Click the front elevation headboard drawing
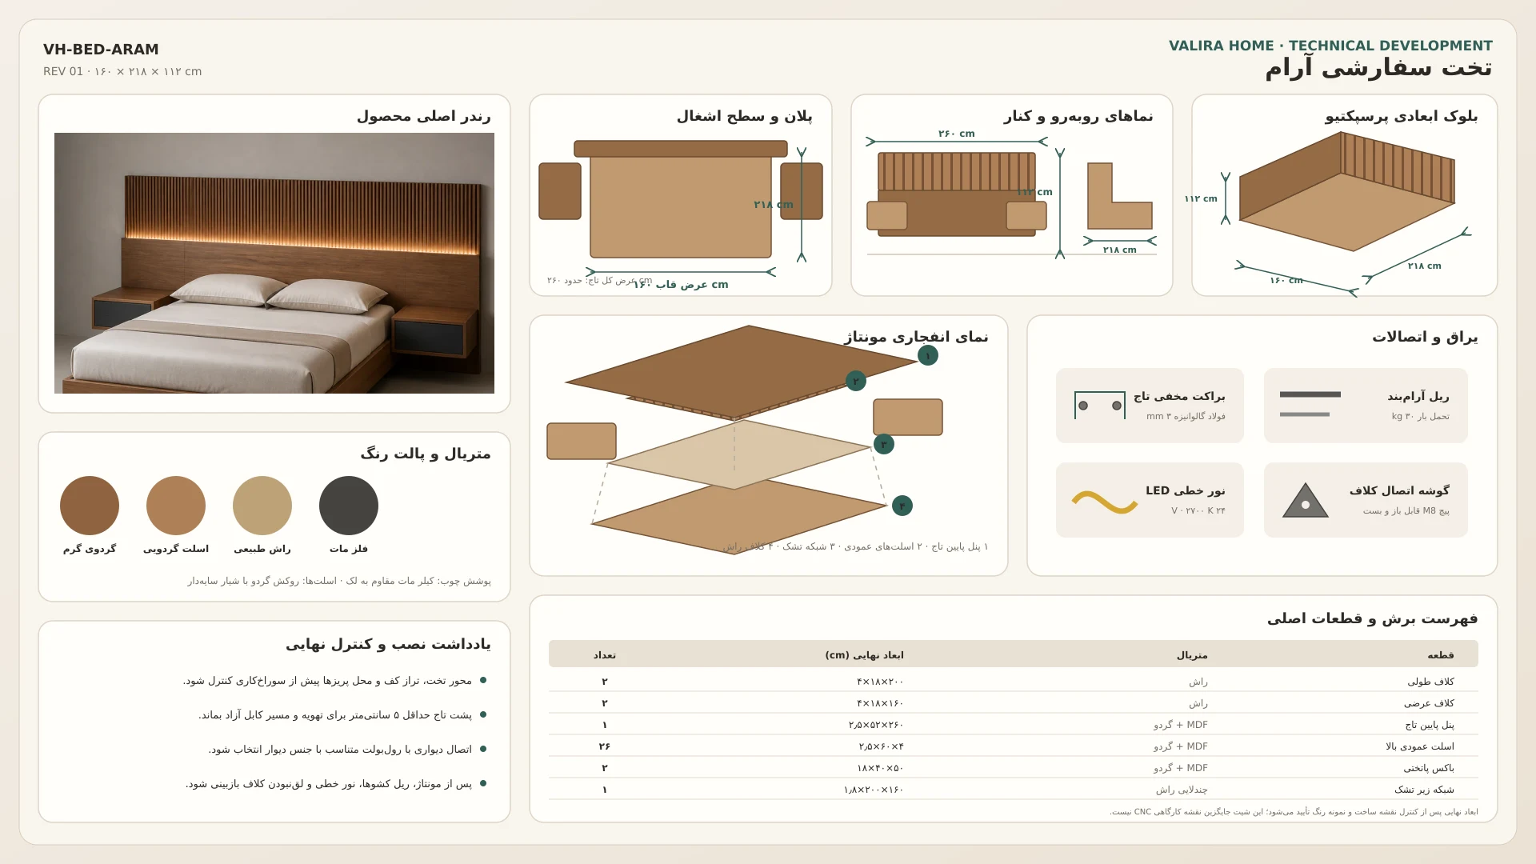Viewport: 1536px width, 864px height. 957,194
